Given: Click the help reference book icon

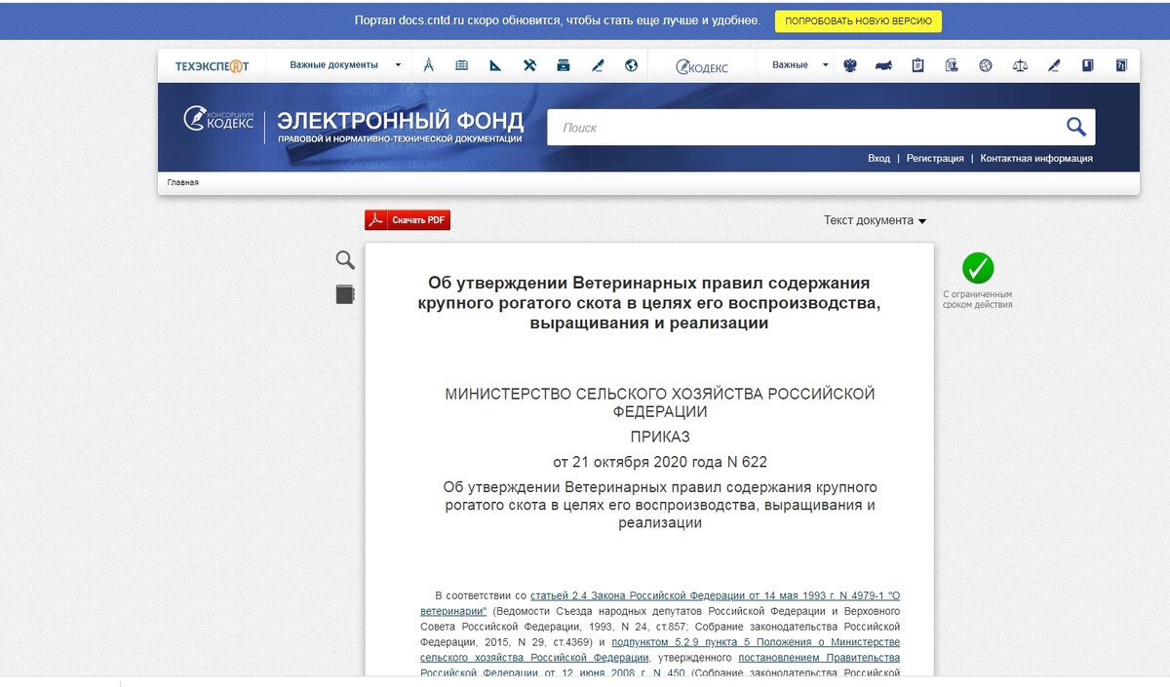Looking at the screenshot, I should click(x=1121, y=65).
